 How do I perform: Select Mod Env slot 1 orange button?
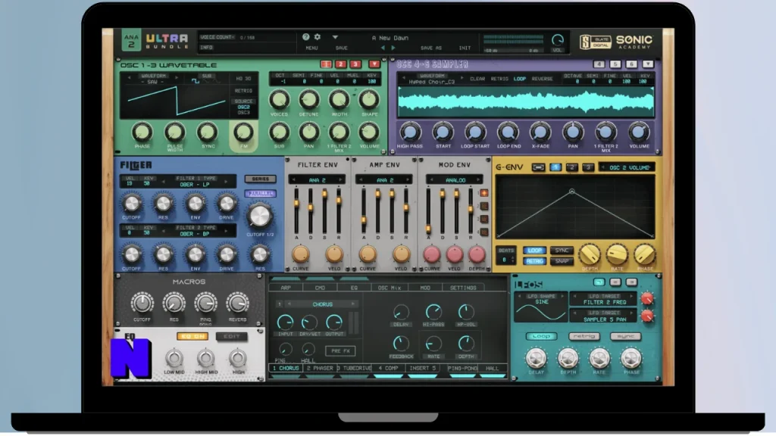tap(484, 193)
